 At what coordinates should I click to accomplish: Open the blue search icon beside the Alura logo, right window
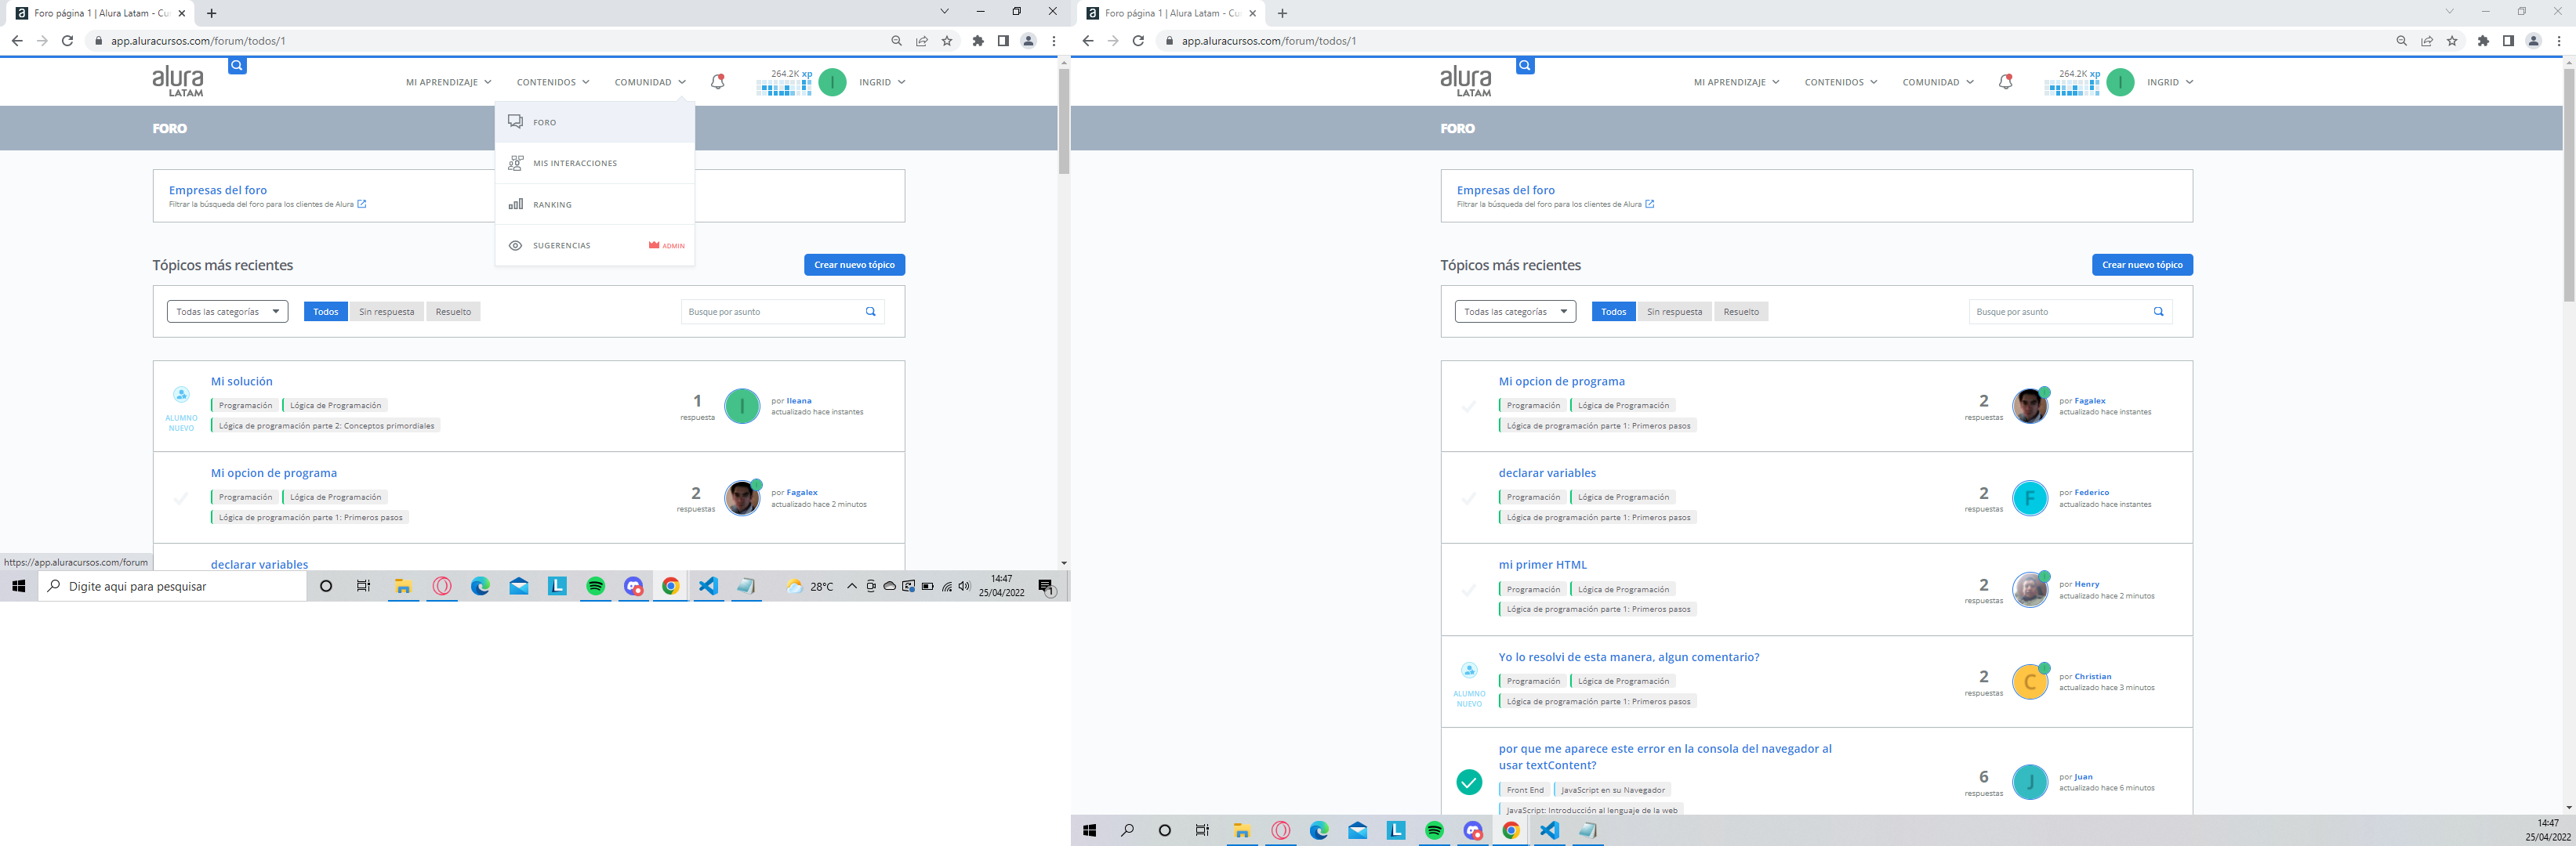[x=1525, y=66]
